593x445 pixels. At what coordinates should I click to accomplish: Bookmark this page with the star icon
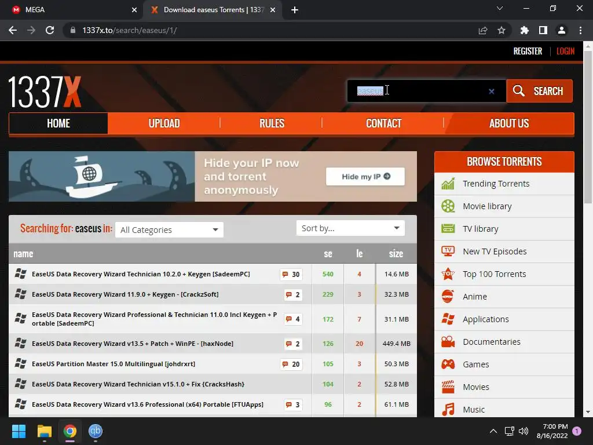501,30
